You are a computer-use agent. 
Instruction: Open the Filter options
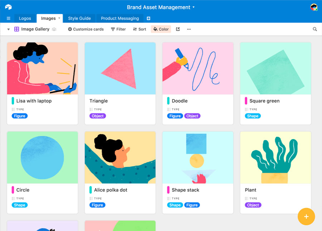118,29
